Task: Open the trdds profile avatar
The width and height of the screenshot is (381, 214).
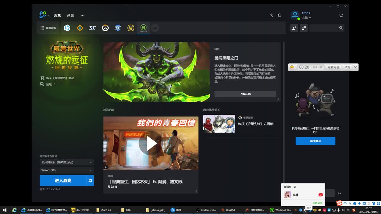Action: [x=295, y=15]
